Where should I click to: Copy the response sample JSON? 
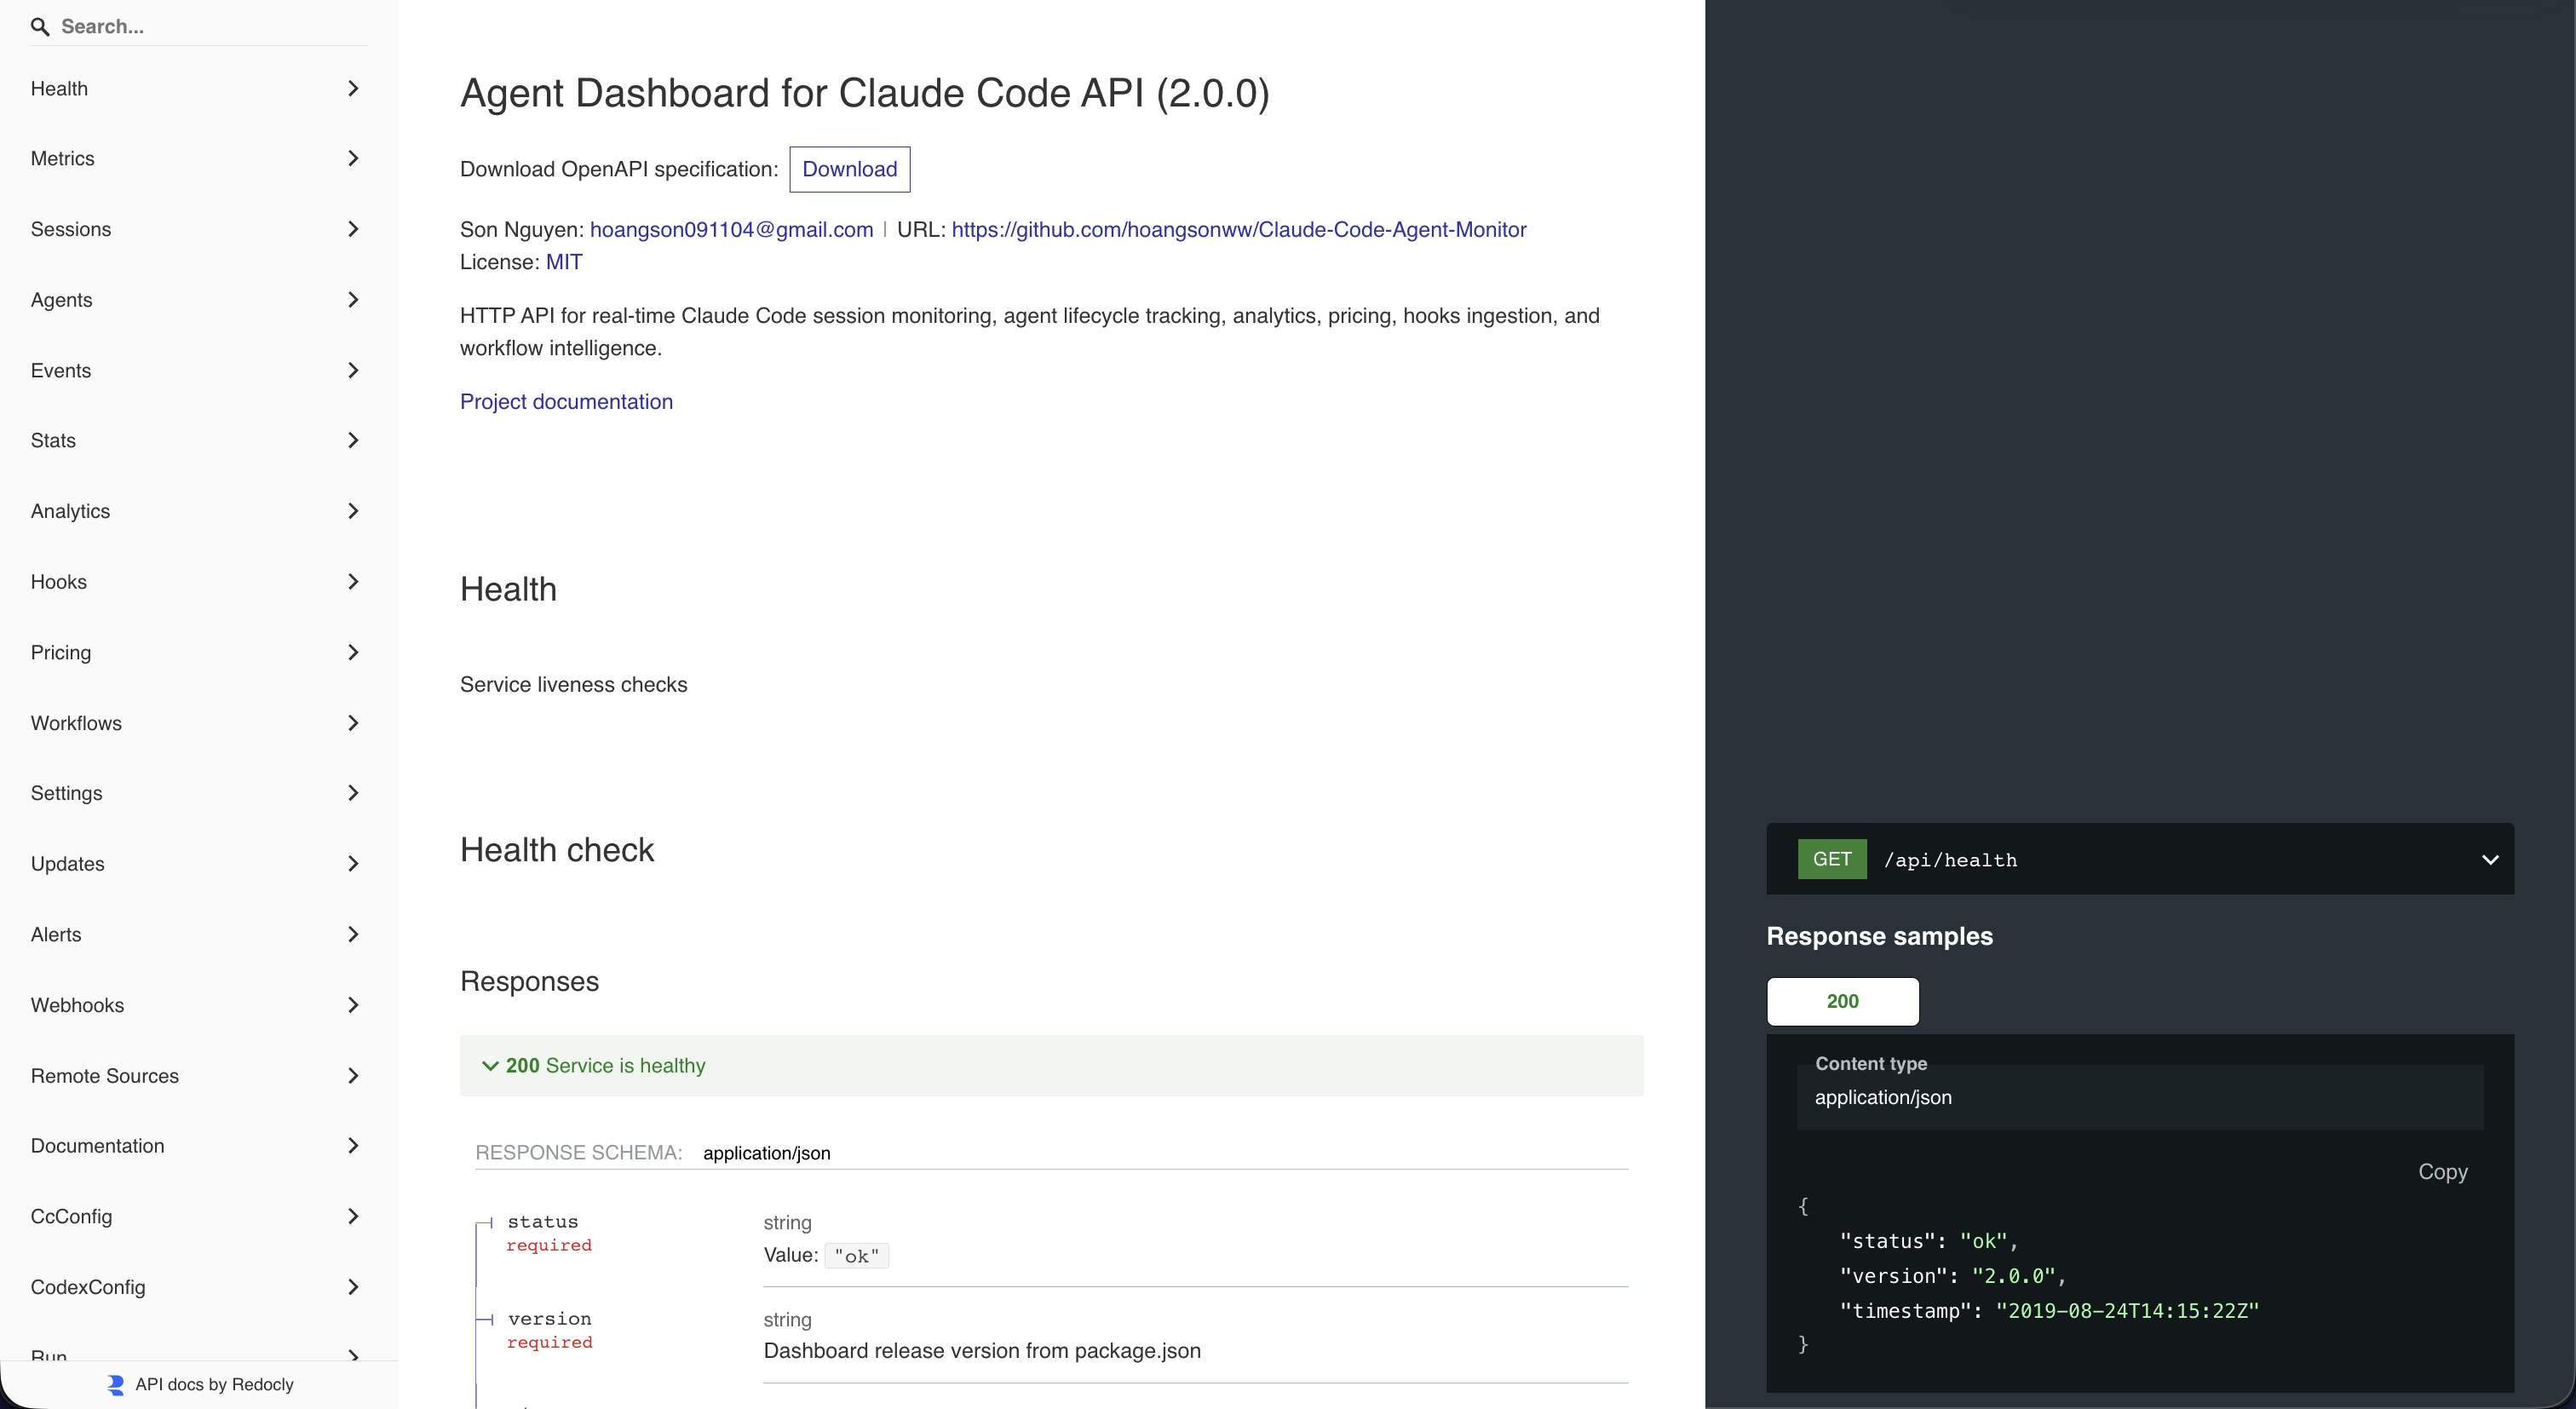click(2443, 1172)
